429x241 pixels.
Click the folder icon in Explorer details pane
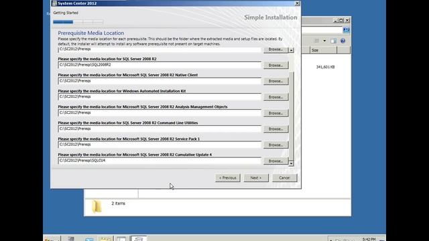tap(97, 207)
